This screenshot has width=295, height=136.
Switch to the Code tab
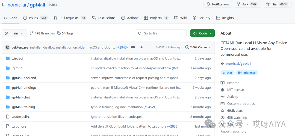coord(11,18)
